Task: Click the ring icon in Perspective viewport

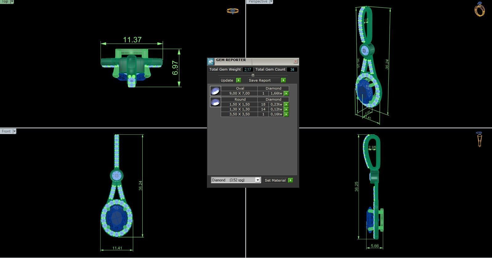Action: coord(480,9)
